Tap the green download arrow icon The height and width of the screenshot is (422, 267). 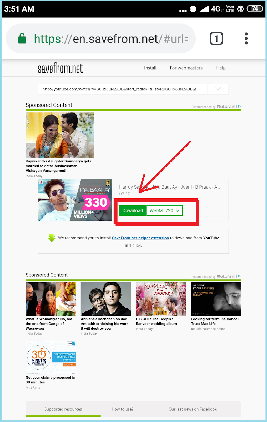(52, 238)
